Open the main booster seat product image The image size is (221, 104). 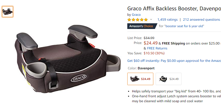[x=68, y=58]
